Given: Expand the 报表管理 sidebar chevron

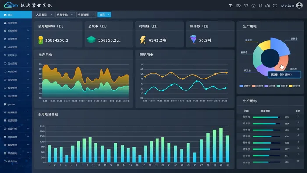Looking at the screenshot, I should 28,88.
